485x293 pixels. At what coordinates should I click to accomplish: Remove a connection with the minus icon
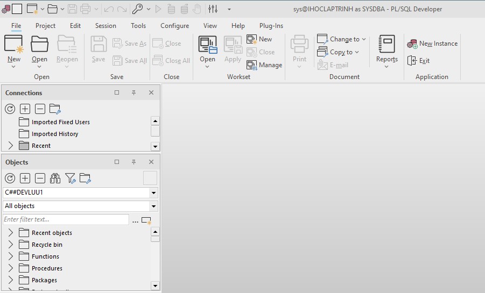(40, 109)
